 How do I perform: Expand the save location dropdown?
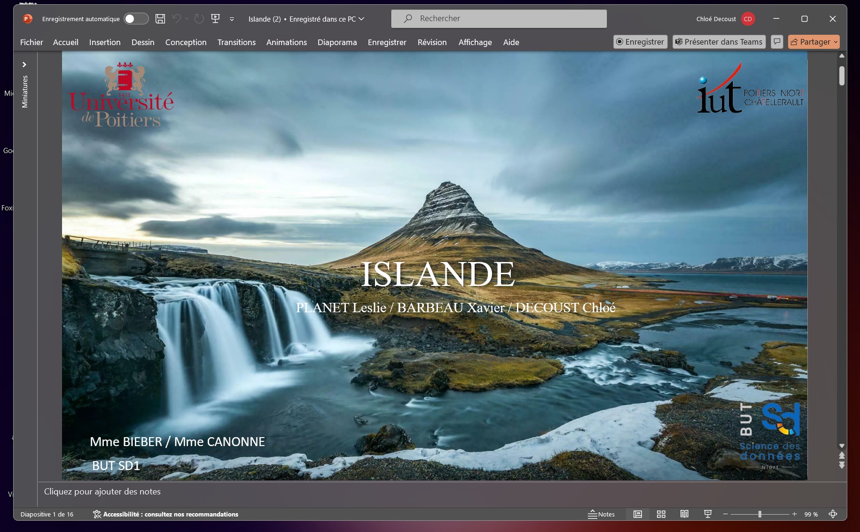click(x=361, y=19)
